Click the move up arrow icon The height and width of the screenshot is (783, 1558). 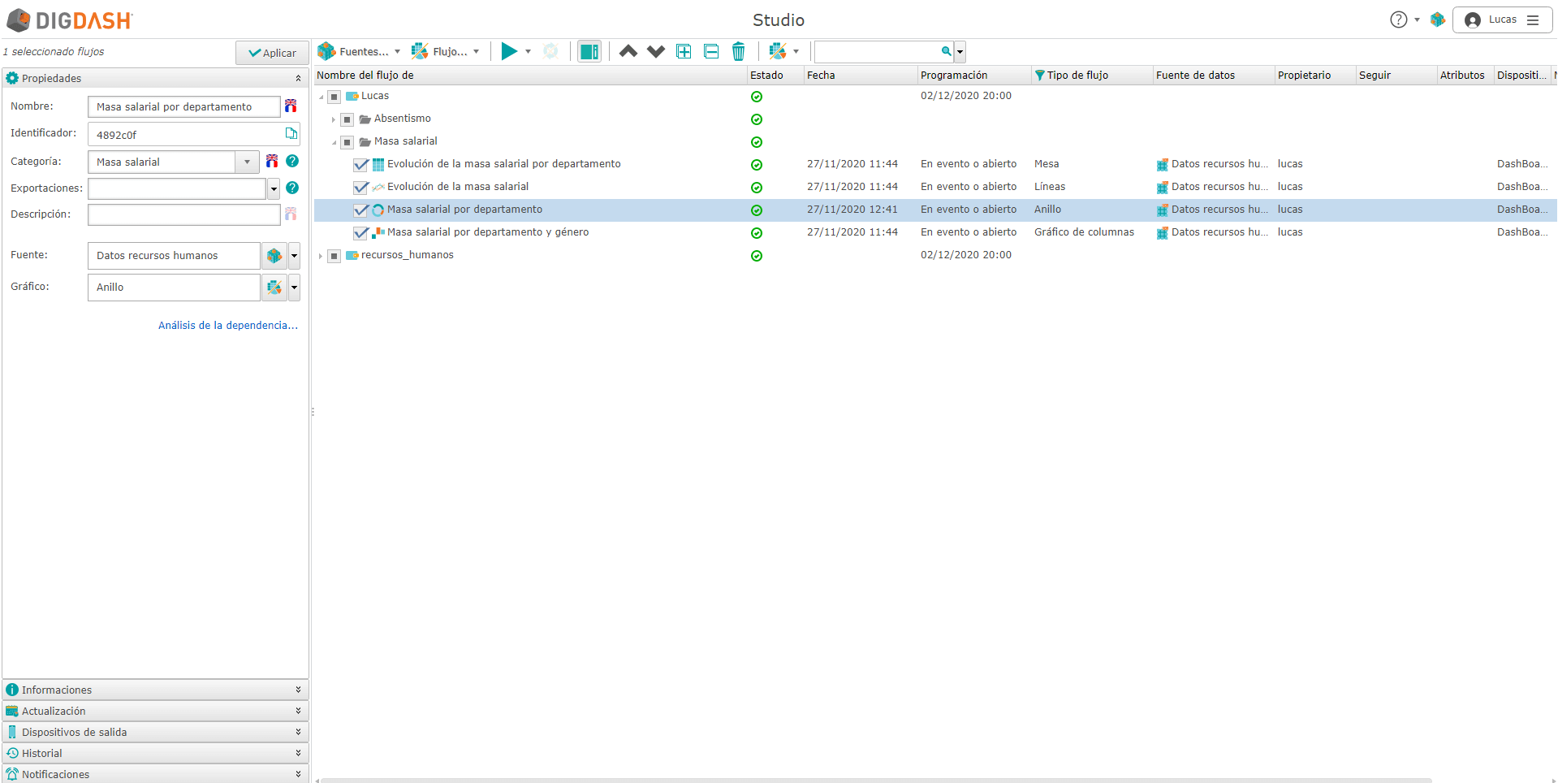click(628, 52)
